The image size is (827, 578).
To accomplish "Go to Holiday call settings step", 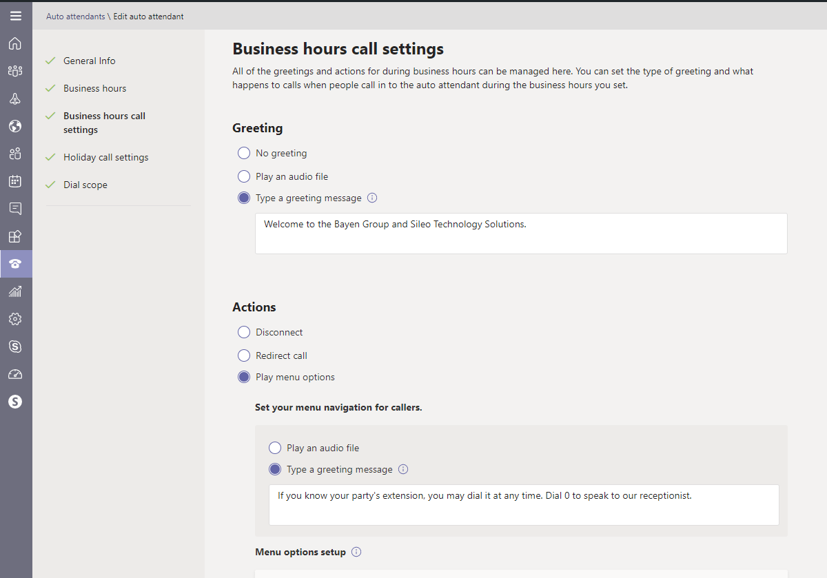I will click(x=106, y=157).
